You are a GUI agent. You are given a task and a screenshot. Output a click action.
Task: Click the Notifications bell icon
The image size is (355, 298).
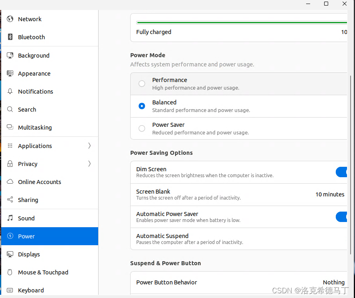10,91
